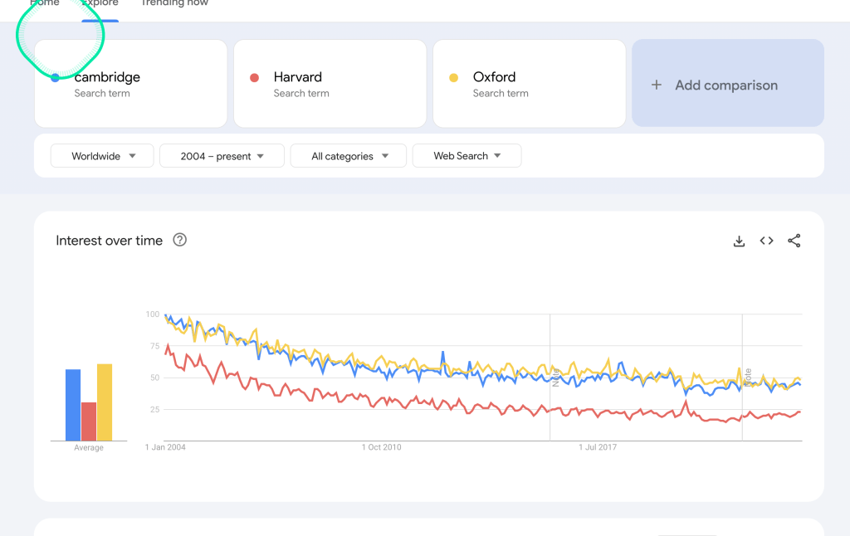This screenshot has width=850, height=536.
Task: Click the Average label under the bars
Action: [89, 448]
